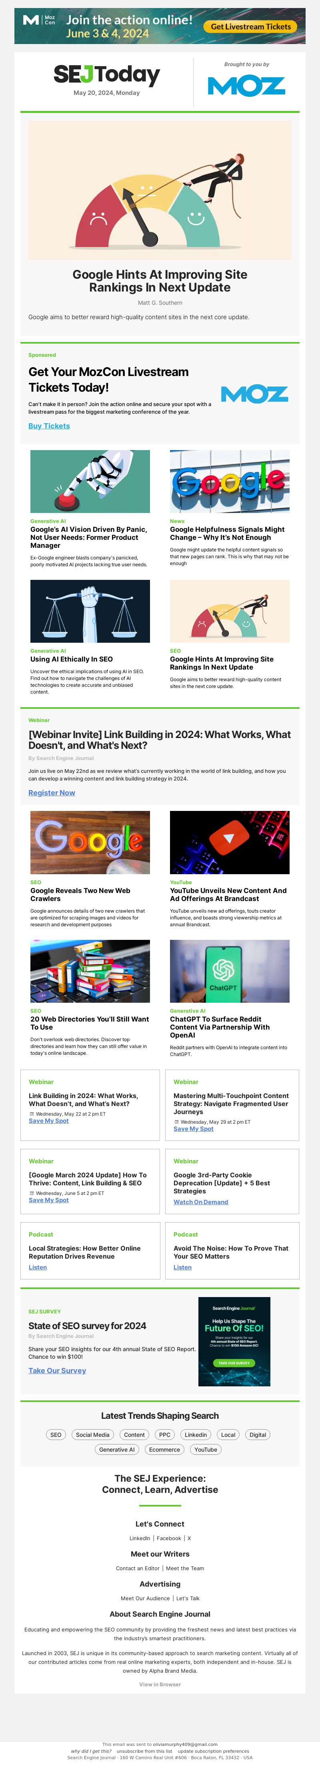Open the Take Our Survey link
This screenshot has width=320, height=1768.
[x=57, y=1371]
